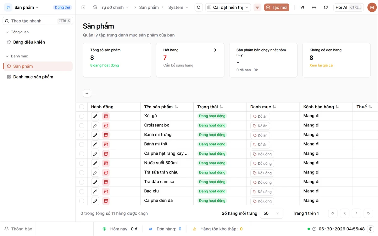
Task: Select the Bánh mì trứng row checkbox
Action: click(x=82, y=135)
